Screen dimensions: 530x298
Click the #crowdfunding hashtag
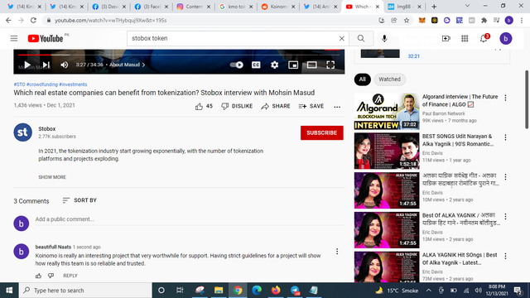pos(42,84)
